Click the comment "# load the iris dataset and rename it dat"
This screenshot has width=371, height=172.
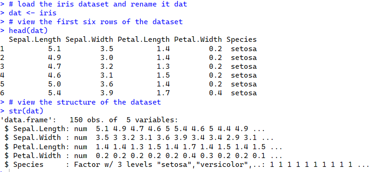pyautogui.click(x=98, y=4)
